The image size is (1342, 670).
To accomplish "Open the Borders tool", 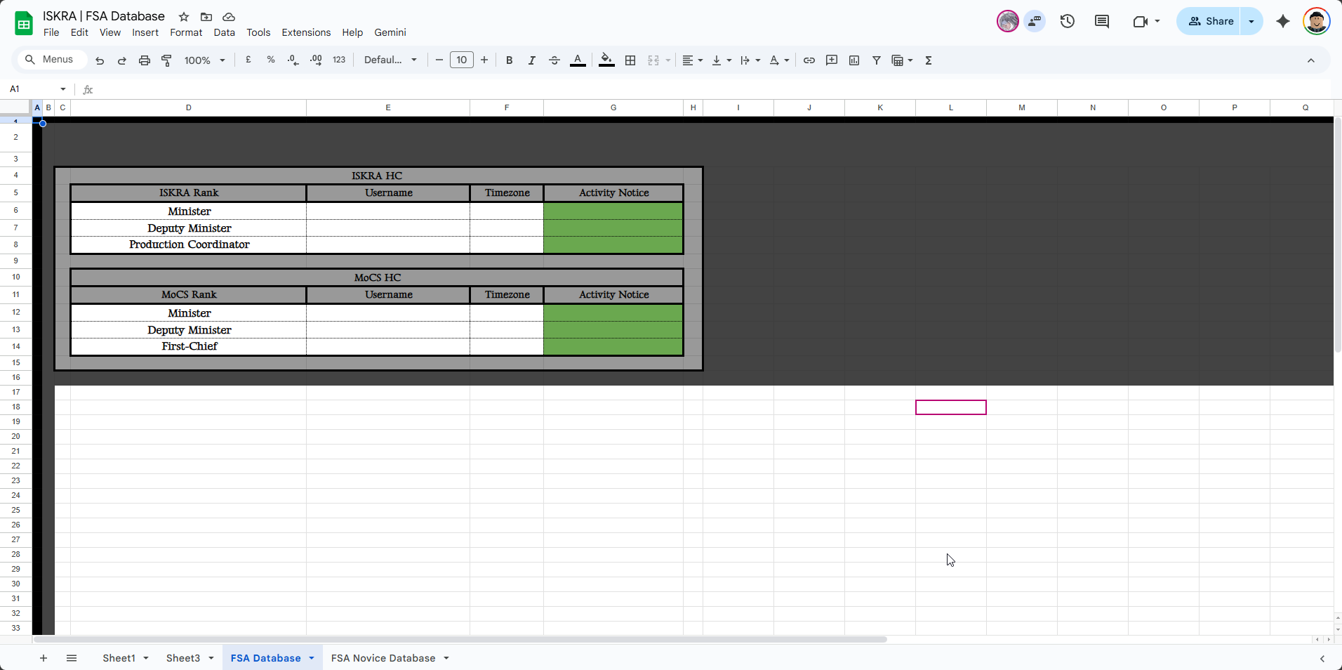I will pyautogui.click(x=630, y=60).
